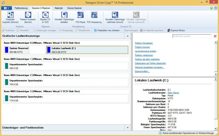Click Festplatten neu einlesen
This screenshot has height=136, width=219.
(107, 30)
